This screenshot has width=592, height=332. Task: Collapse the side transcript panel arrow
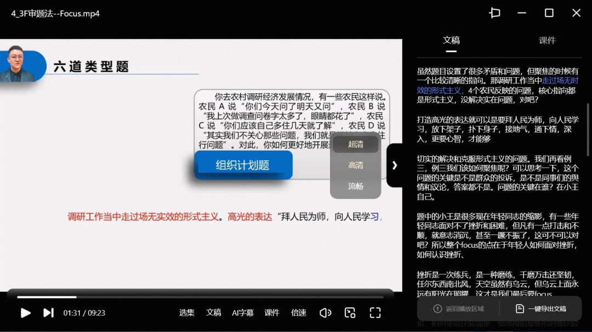pos(395,165)
